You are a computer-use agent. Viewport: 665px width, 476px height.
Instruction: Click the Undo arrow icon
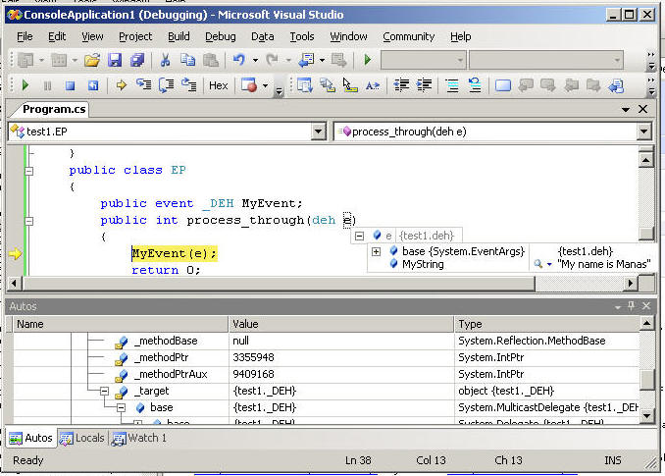(x=238, y=61)
